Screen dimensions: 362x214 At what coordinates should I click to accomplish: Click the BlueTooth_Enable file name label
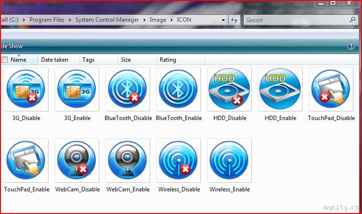click(x=179, y=118)
